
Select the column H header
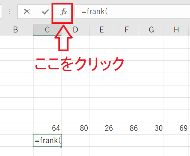(x=176, y=29)
